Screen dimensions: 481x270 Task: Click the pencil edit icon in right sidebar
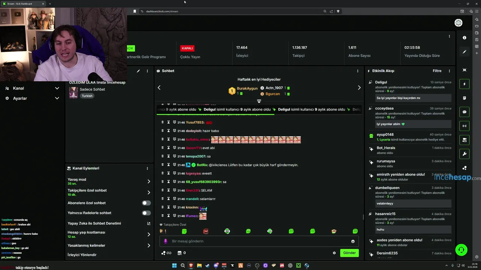(x=464, y=52)
